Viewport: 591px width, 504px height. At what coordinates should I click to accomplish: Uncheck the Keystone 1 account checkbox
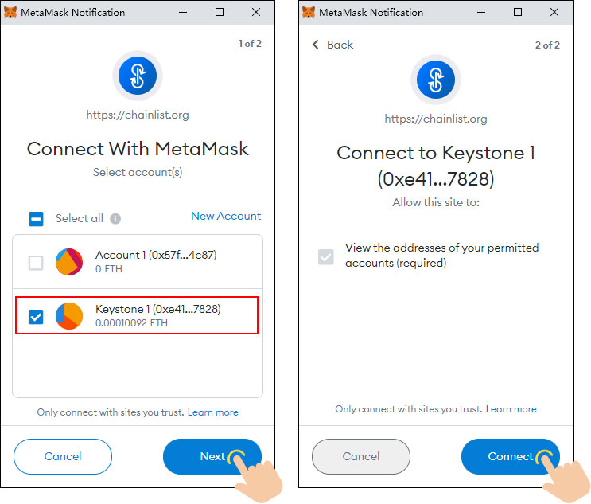pyautogui.click(x=36, y=317)
